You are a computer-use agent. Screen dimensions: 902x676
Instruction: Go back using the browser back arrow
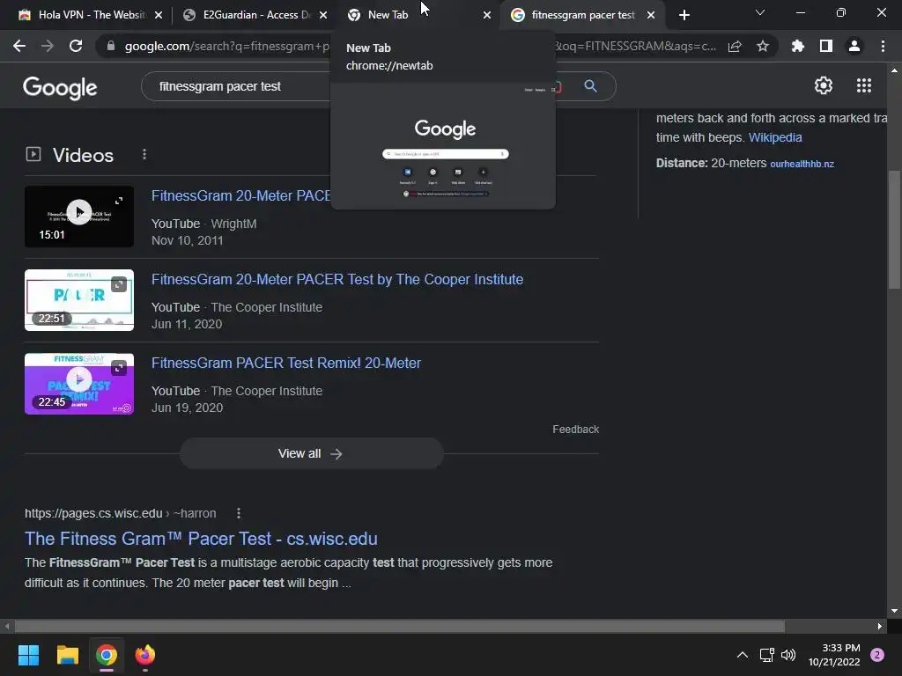[19, 46]
